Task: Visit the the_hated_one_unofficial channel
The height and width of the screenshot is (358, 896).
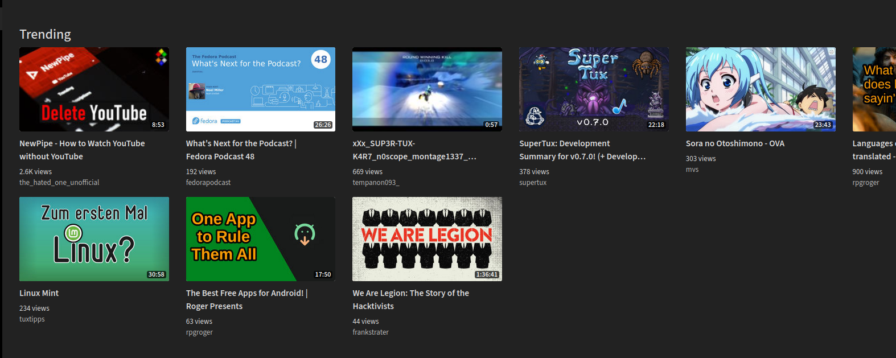Action: pos(59,183)
